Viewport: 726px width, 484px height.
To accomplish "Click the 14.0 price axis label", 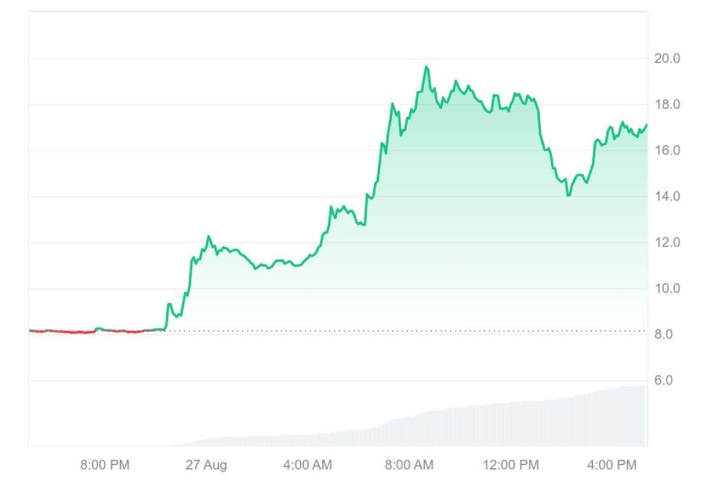I will [x=666, y=197].
